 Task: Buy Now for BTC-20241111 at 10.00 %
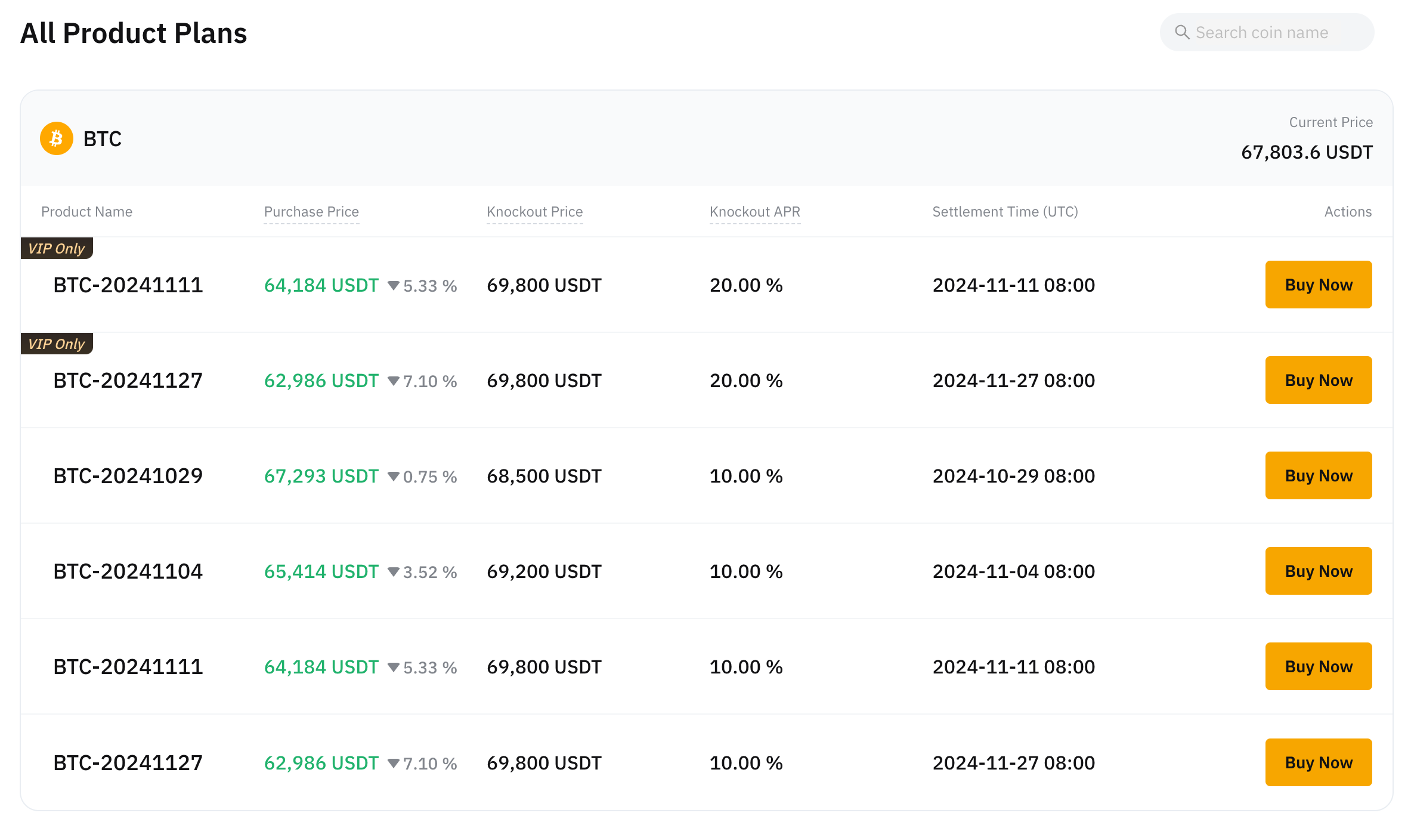pos(1319,666)
